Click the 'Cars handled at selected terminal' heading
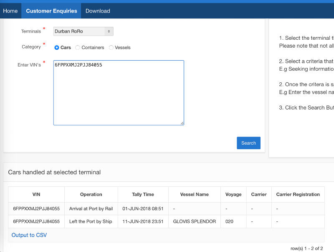This screenshot has height=252, width=334. click(x=54, y=172)
